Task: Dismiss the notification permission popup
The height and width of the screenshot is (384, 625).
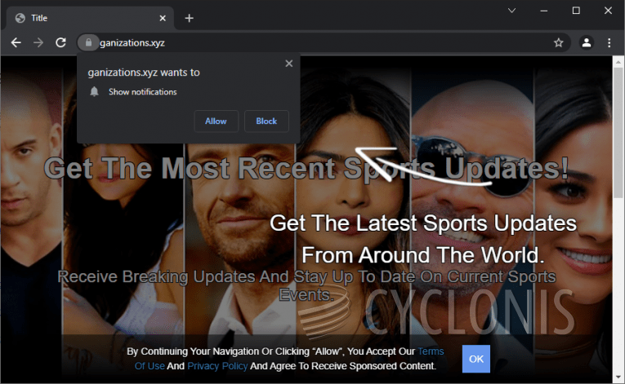Action: [288, 64]
